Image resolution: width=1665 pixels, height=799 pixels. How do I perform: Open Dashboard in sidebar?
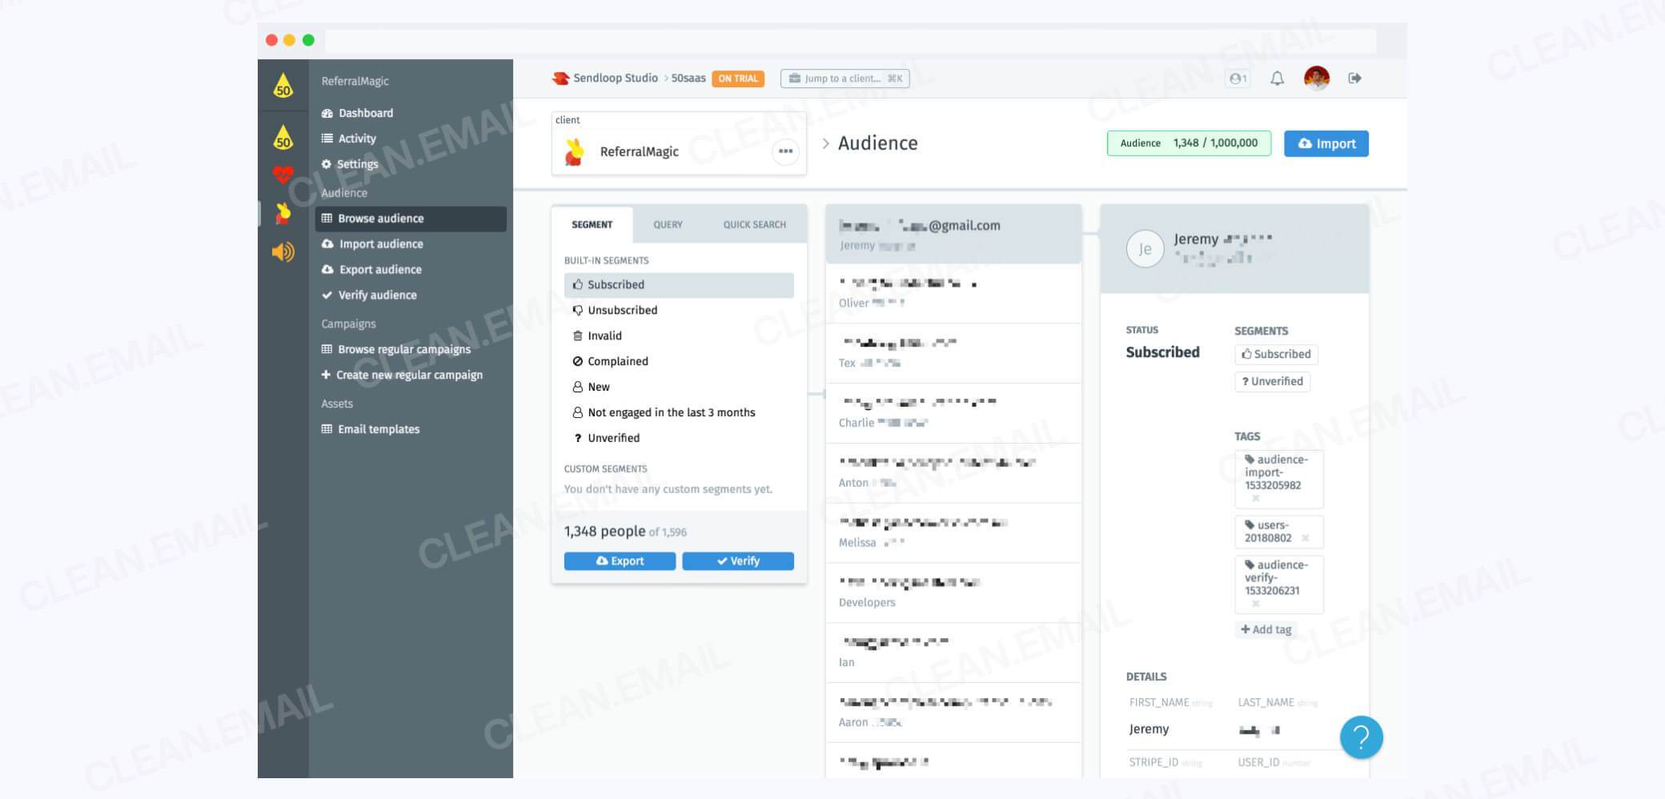pos(357,113)
